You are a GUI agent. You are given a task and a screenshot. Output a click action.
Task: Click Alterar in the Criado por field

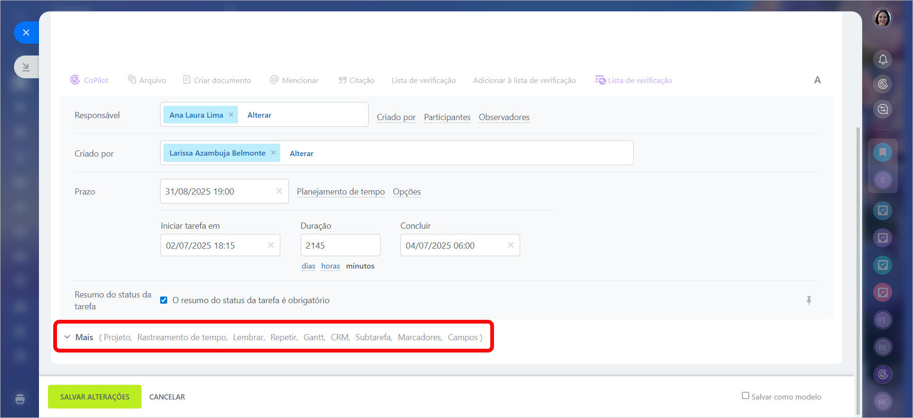[x=302, y=154]
